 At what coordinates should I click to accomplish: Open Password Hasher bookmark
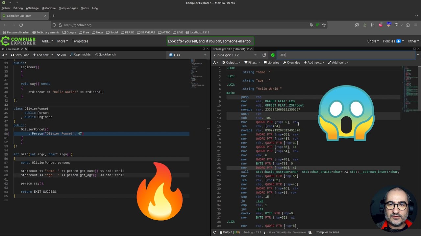(x=16, y=32)
